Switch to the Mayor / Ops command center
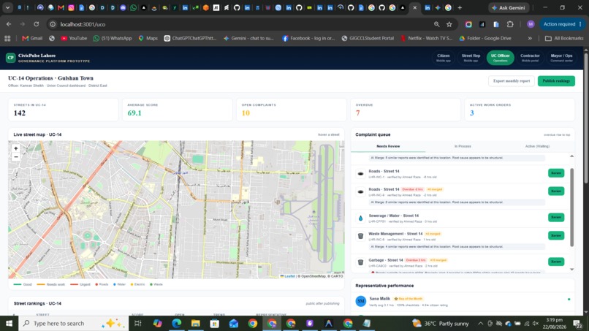589x331 pixels. [x=561, y=58]
